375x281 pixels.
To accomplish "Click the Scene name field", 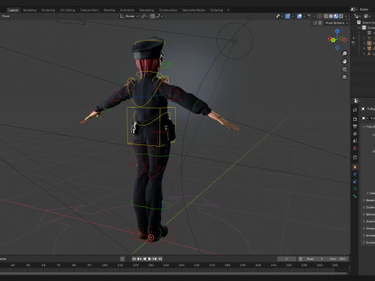I will 366,9.
